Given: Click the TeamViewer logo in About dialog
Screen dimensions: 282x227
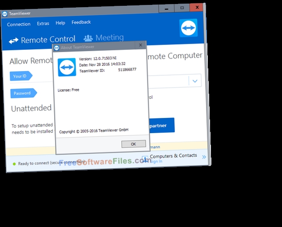Looking at the screenshot, I should [x=67, y=67].
